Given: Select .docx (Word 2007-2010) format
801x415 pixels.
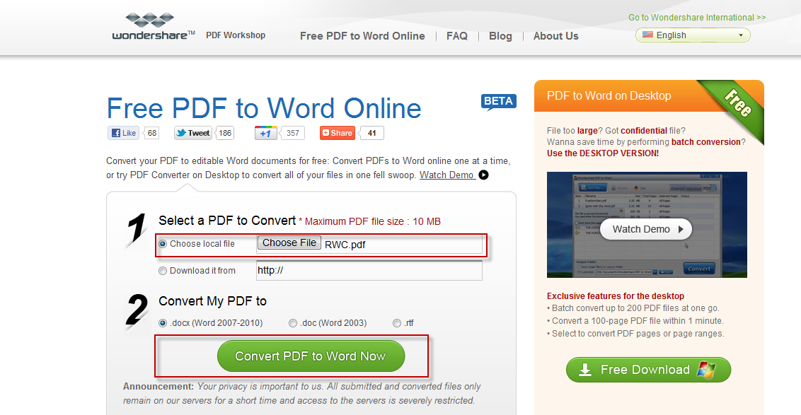Looking at the screenshot, I should tap(163, 323).
